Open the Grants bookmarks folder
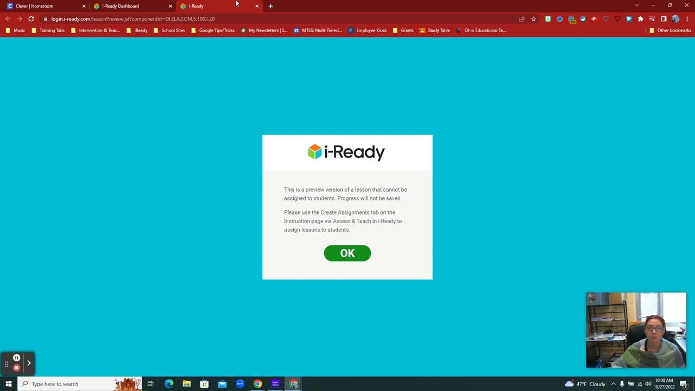This screenshot has height=391, width=695. coord(403,30)
